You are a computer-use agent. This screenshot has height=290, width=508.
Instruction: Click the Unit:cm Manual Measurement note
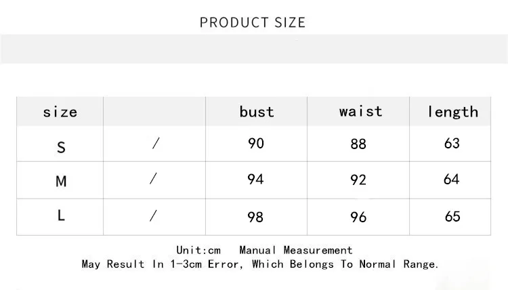point(264,250)
